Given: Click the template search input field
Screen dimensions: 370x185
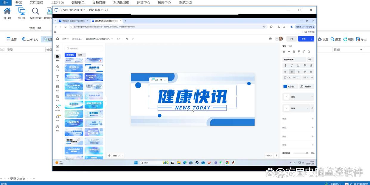Looking at the screenshot, I should (84, 48).
